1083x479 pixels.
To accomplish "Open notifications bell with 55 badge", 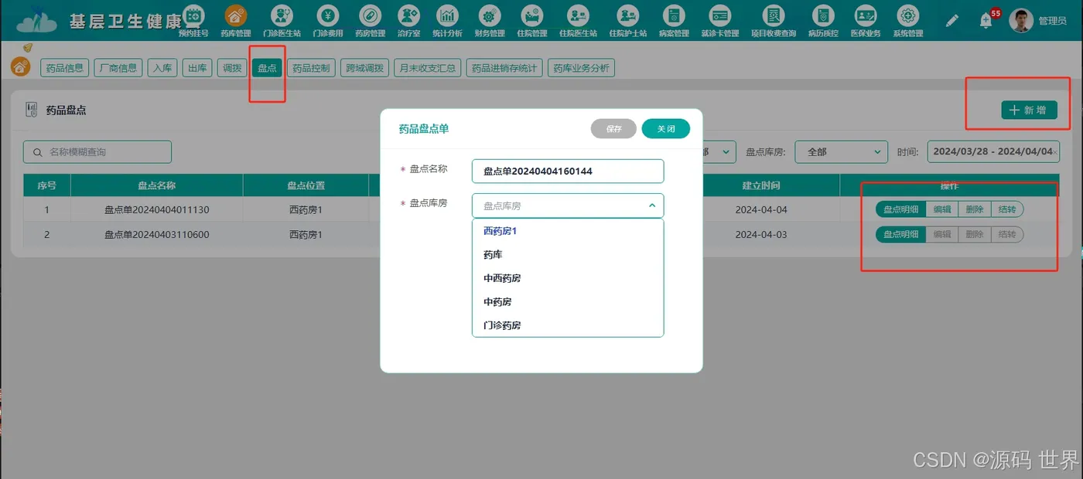I will pos(986,21).
